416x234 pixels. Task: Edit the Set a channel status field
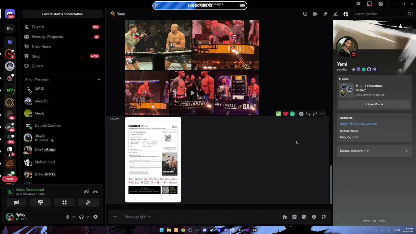(370, 95)
